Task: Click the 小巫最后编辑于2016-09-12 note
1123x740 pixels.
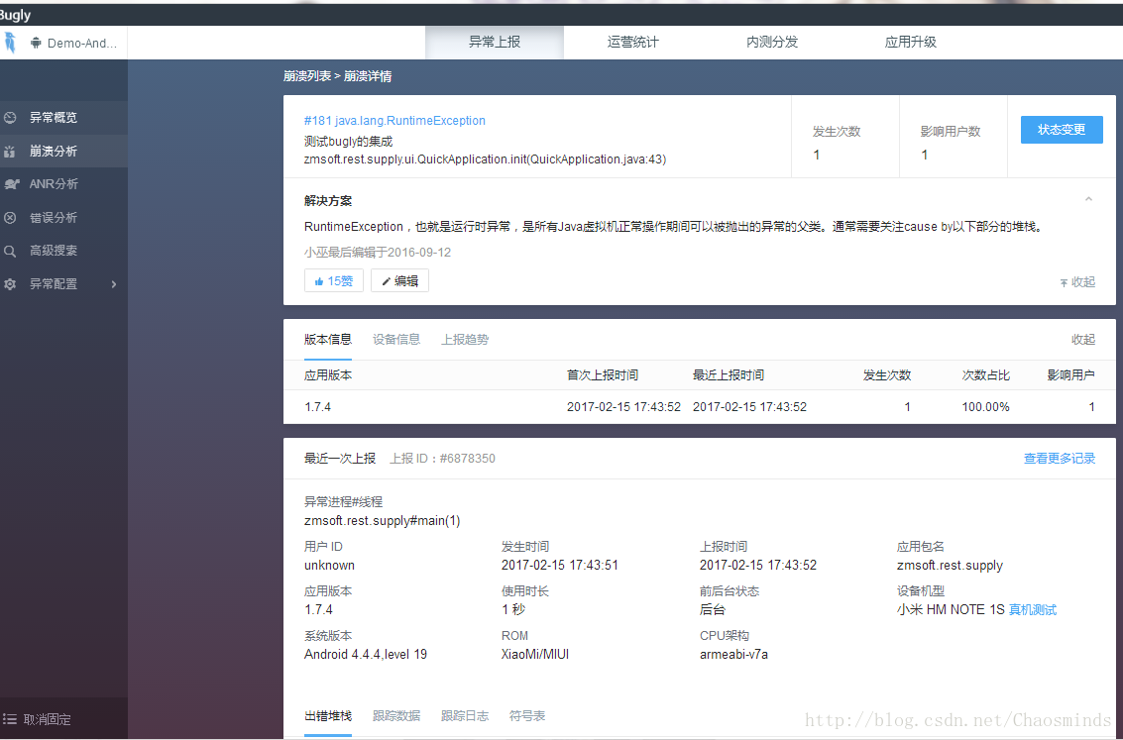Action: pyautogui.click(x=378, y=252)
